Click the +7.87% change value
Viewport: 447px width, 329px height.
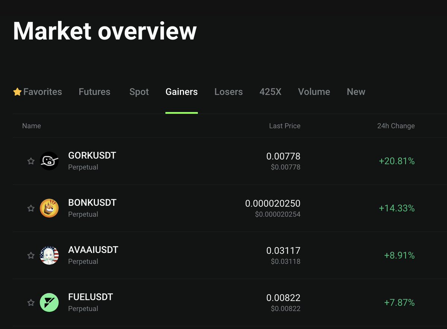point(399,303)
